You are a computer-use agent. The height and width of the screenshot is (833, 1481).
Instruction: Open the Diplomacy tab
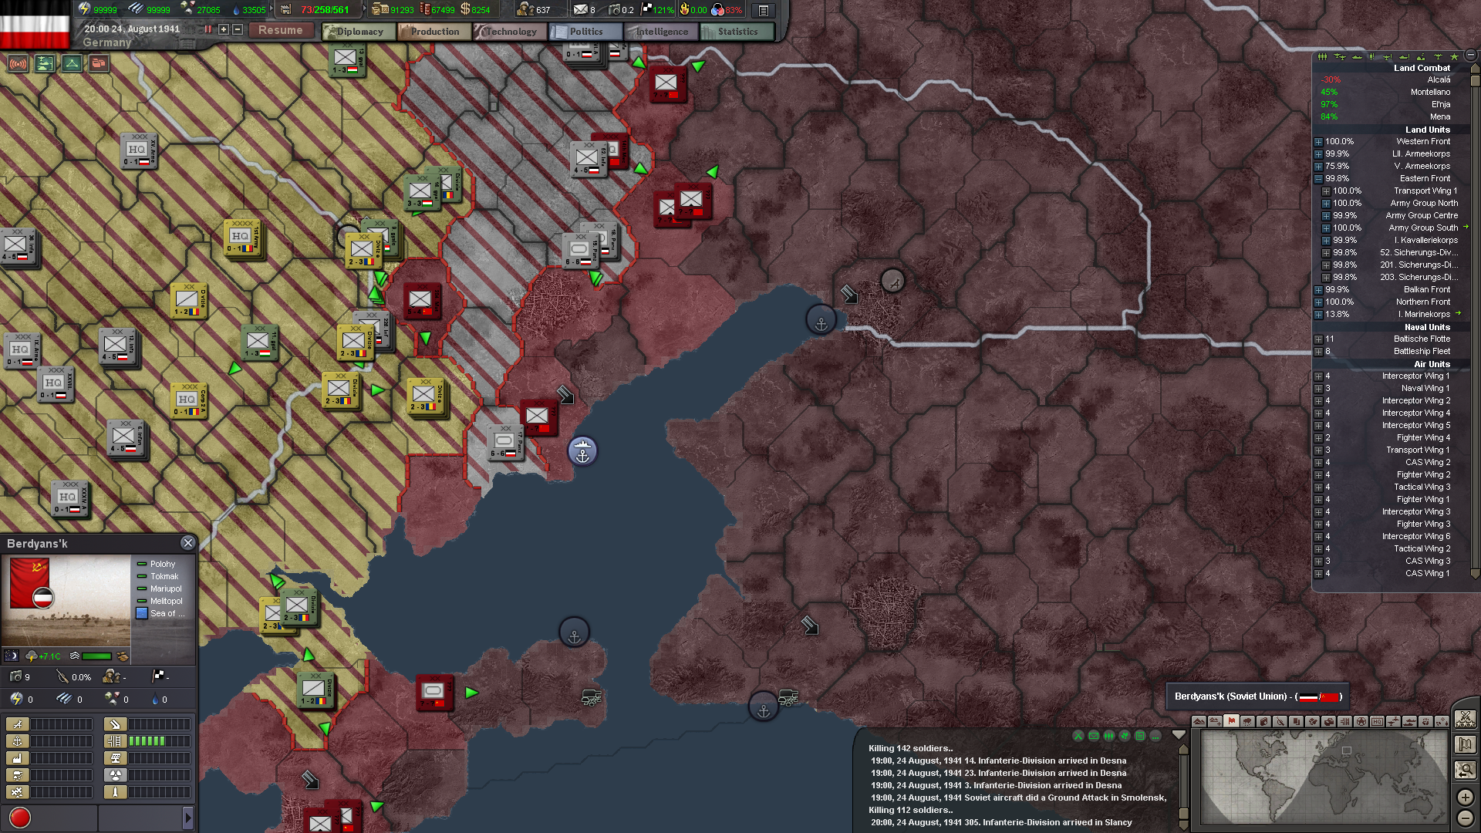coord(359,32)
